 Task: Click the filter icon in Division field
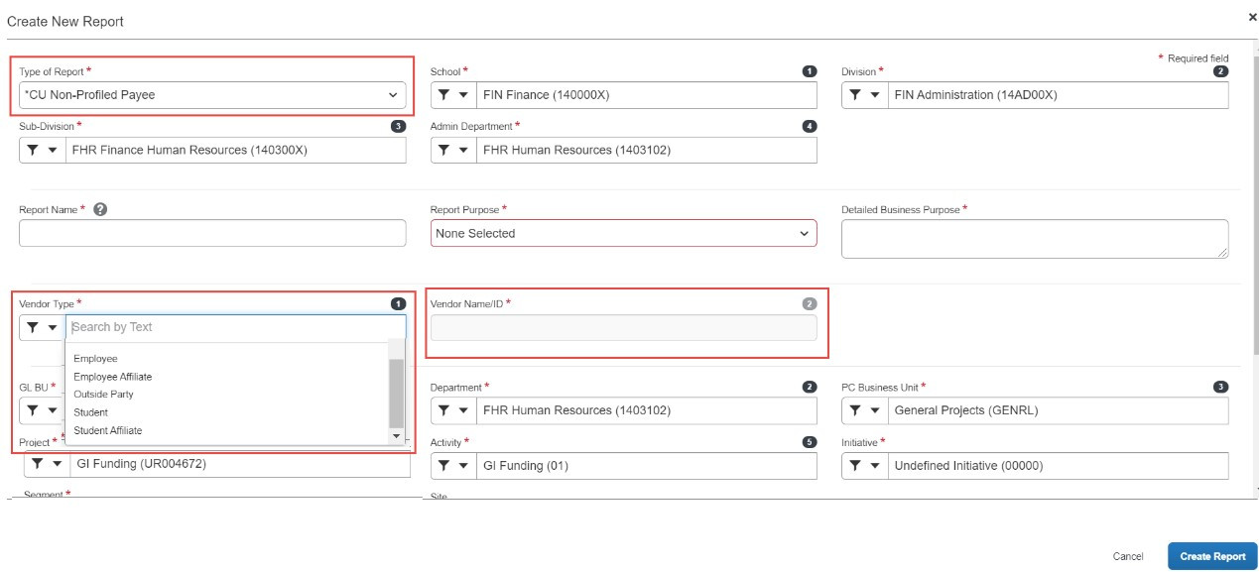click(x=855, y=95)
